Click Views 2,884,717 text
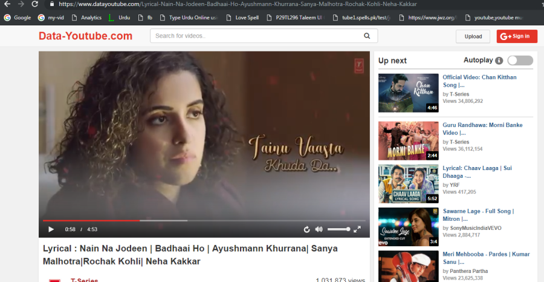Viewport: 544px width, 282px height. click(x=461, y=235)
